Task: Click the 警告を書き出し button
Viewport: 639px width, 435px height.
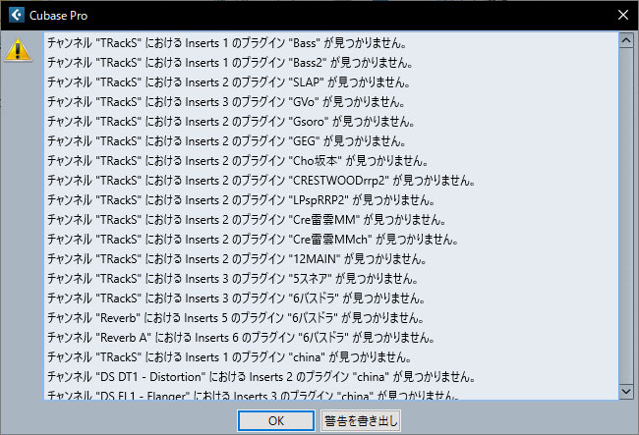Action: coord(361,420)
